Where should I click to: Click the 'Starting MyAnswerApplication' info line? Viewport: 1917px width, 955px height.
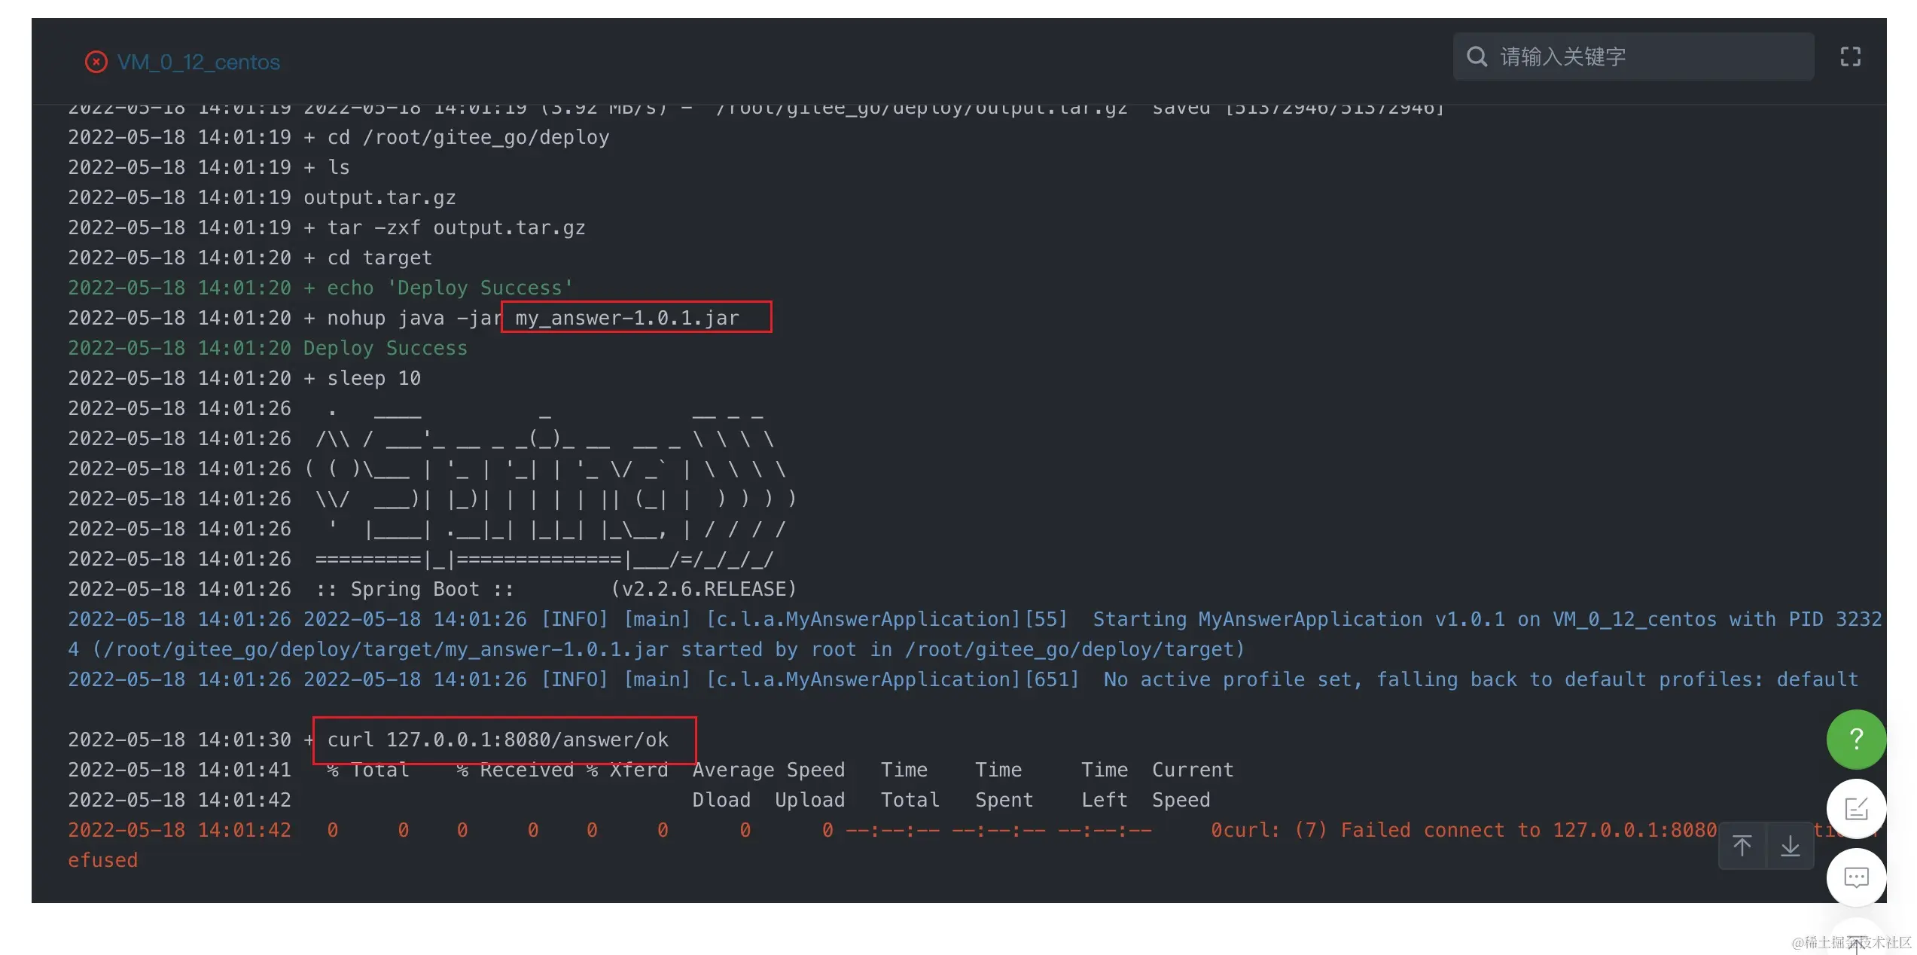tap(1257, 619)
